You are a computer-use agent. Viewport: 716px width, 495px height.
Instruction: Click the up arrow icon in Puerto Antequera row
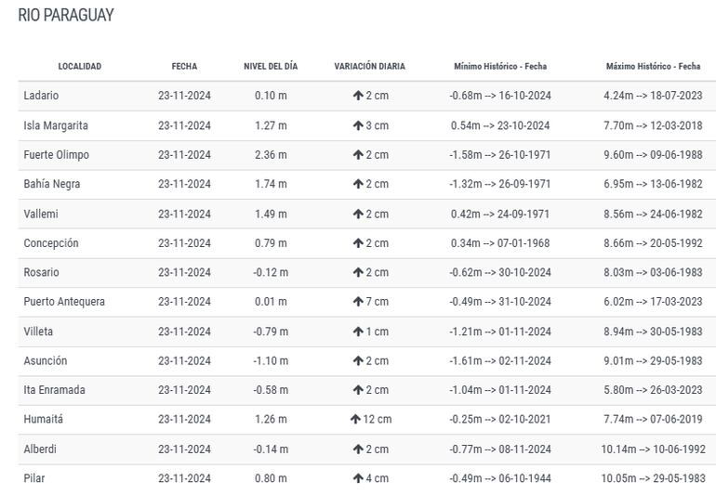[x=358, y=302]
